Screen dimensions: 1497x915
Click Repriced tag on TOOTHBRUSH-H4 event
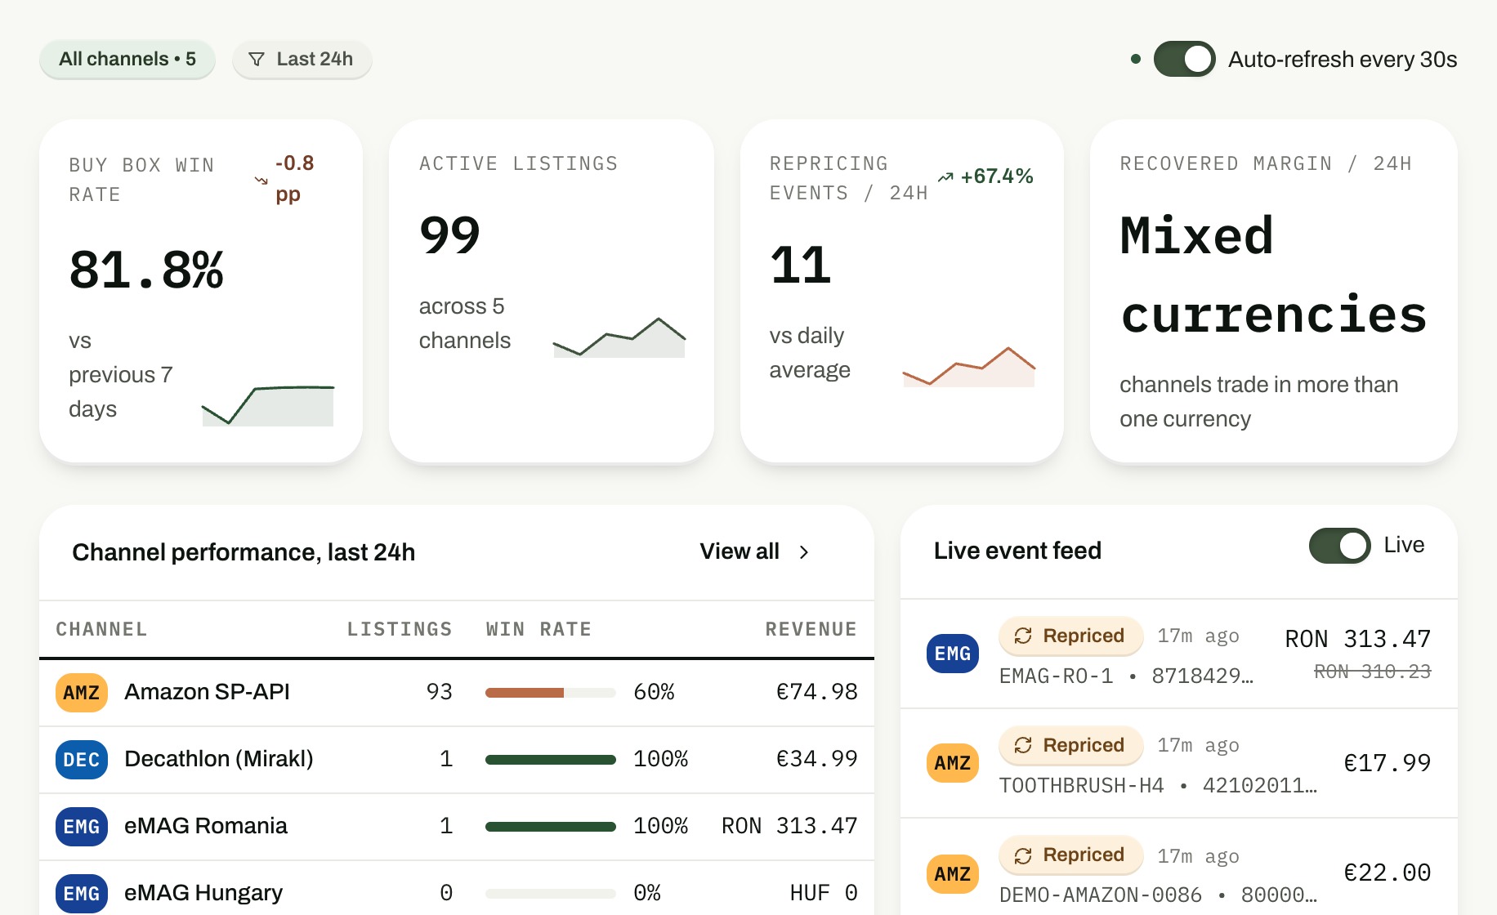(1070, 745)
